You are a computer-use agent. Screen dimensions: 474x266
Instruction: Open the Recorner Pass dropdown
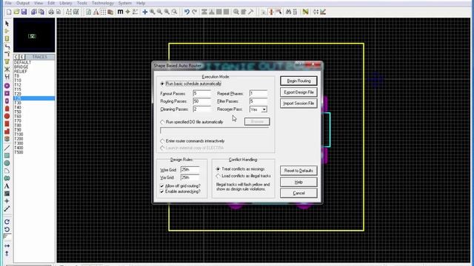click(x=264, y=109)
